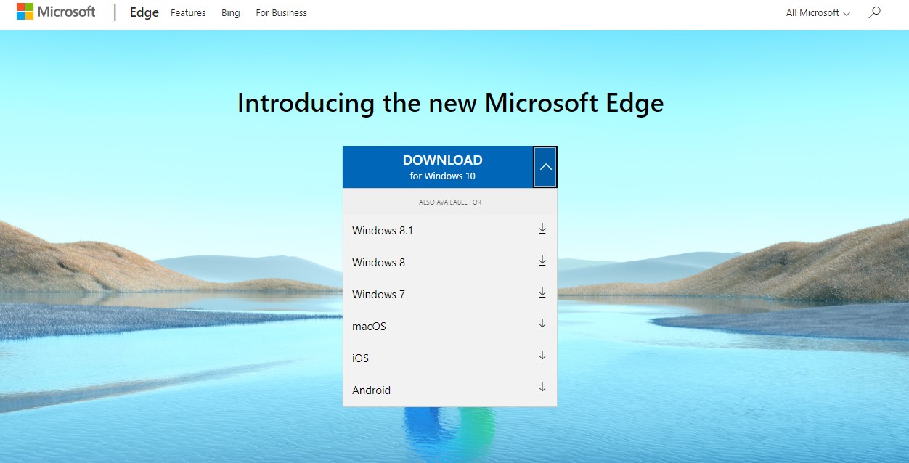Click the 'Introducing the new Microsoft Edge' heading

point(450,103)
